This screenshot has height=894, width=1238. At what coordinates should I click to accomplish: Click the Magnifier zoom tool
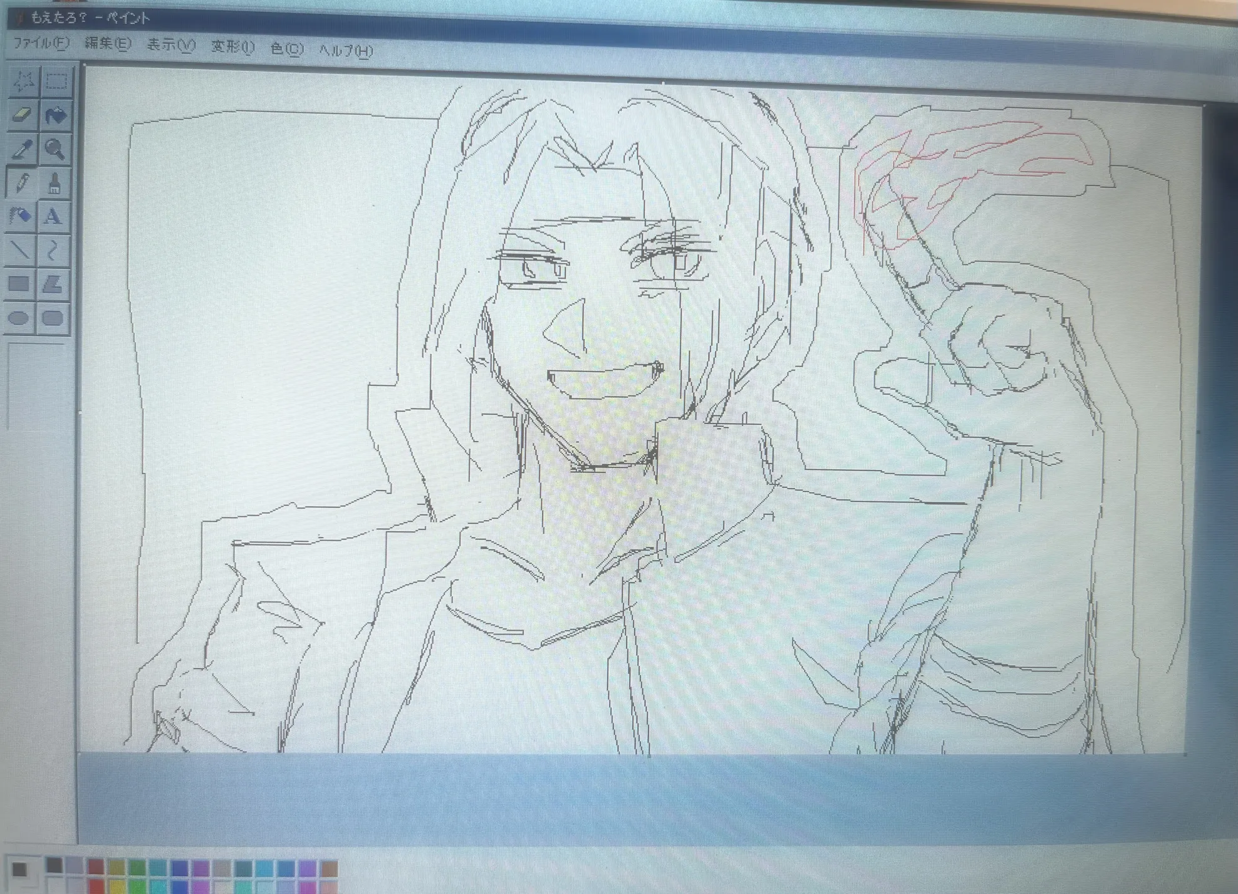tap(55, 149)
